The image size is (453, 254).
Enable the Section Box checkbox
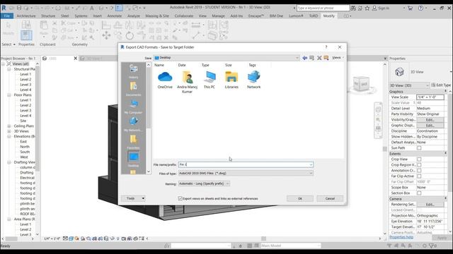(419, 193)
